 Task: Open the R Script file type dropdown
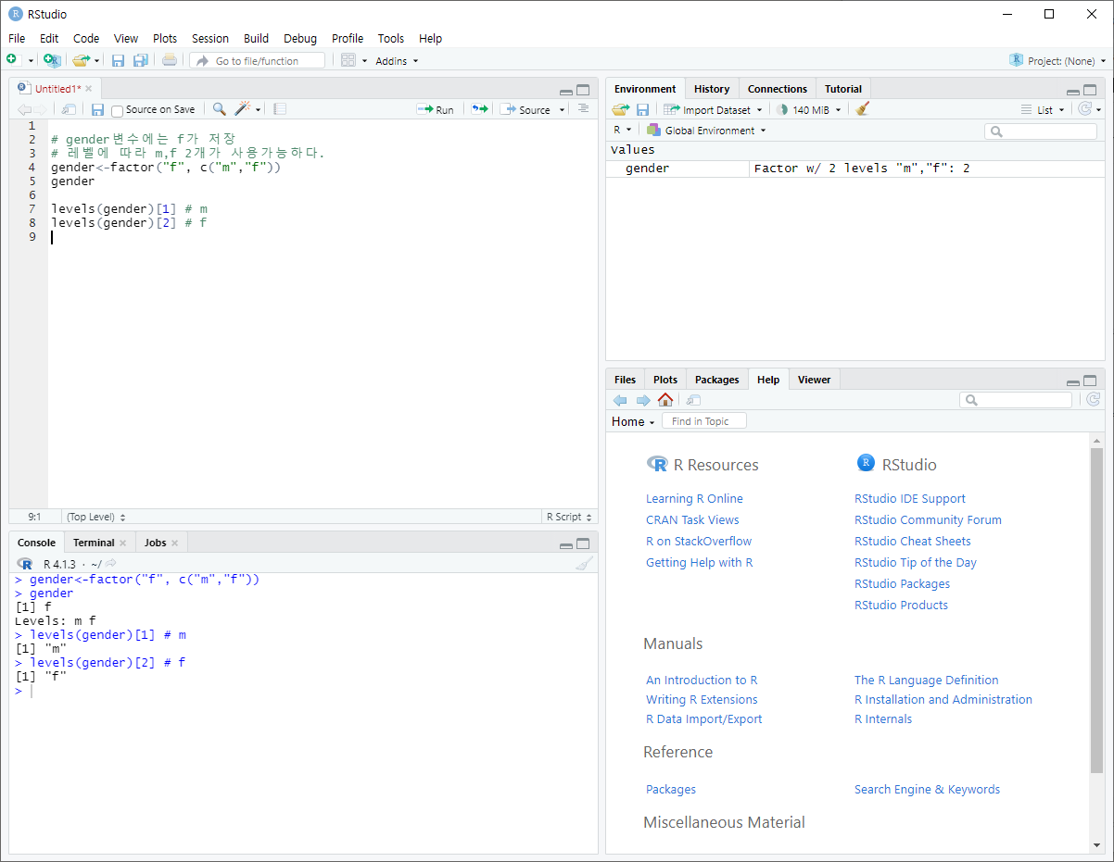tap(569, 517)
